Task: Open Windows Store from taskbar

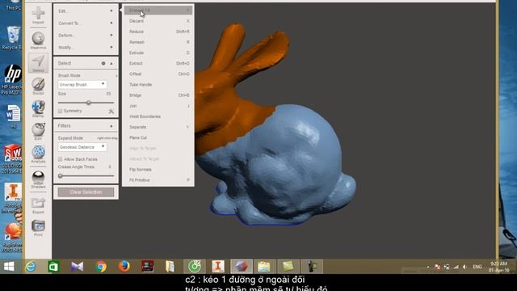Action: click(x=54, y=266)
